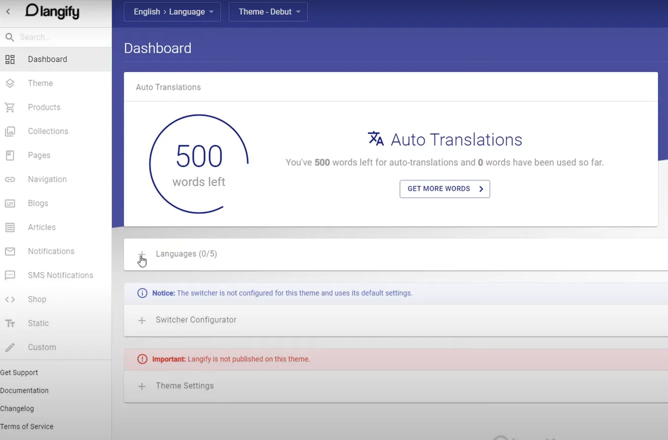This screenshot has width=668, height=440.
Task: Select Static in the sidebar
Action: pos(55,323)
